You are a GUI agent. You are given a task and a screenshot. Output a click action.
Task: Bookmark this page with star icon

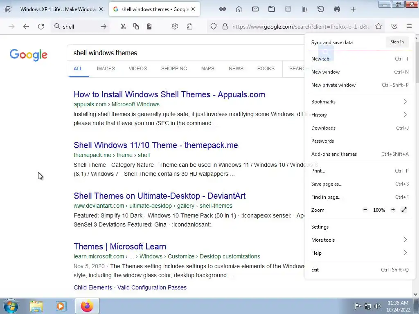pos(378,26)
